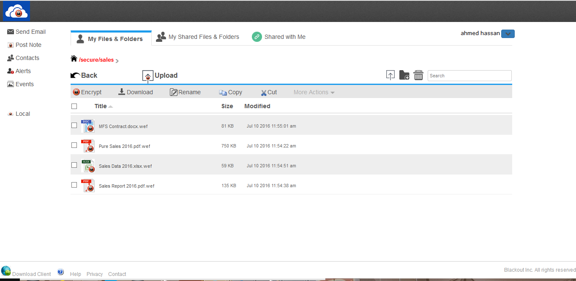Toggle the select-all checkbox in header row

click(74, 106)
